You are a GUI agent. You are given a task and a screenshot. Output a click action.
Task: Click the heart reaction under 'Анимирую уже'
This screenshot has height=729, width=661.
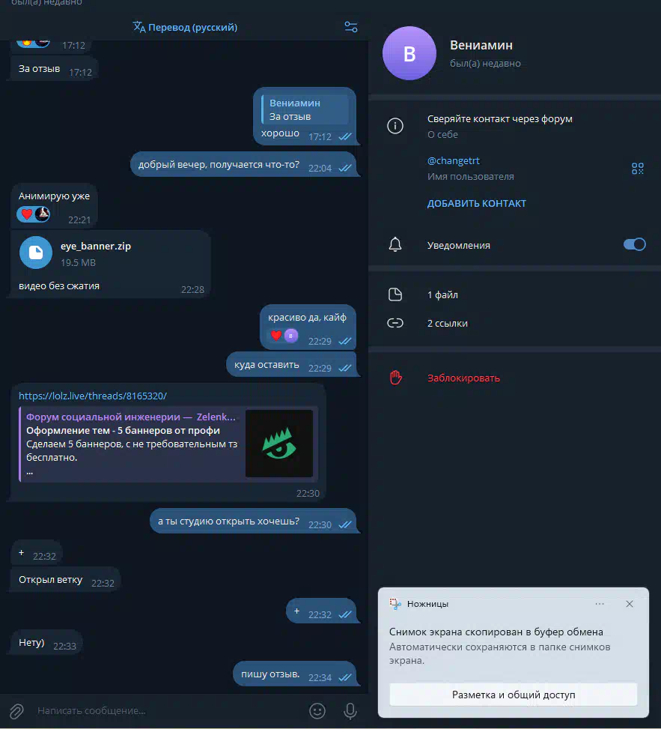click(x=27, y=214)
